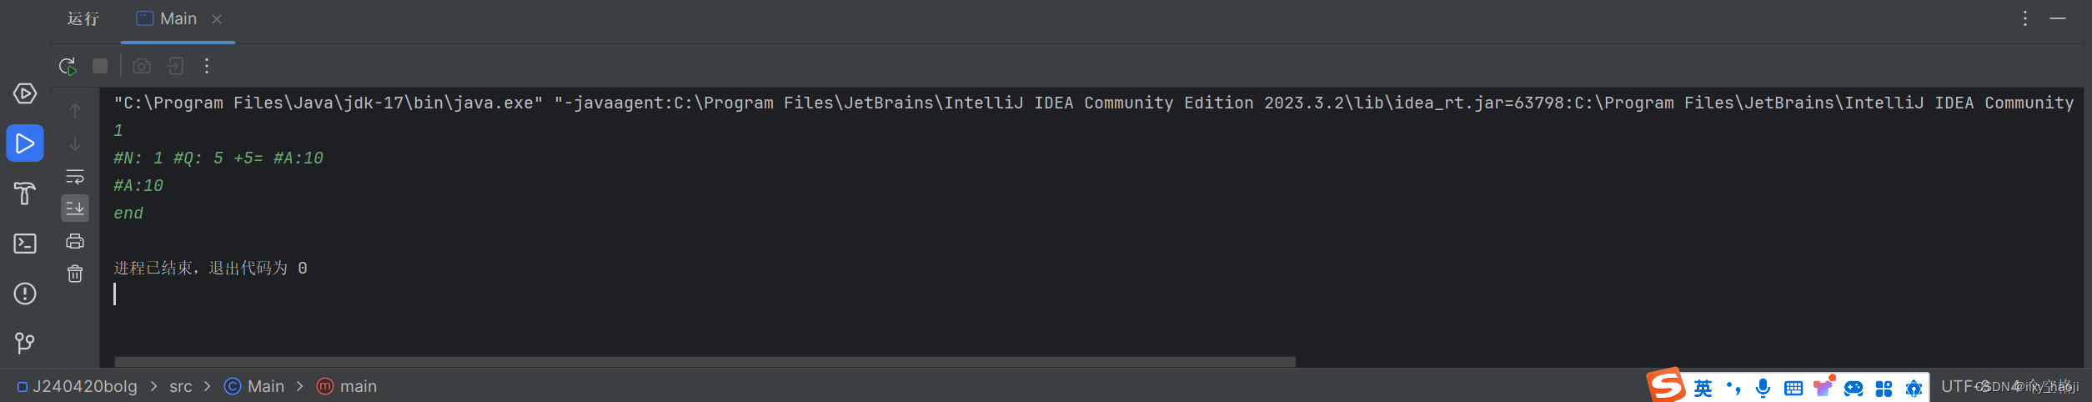2092x402 pixels.
Task: Select the Main run tab
Action: coord(178,18)
